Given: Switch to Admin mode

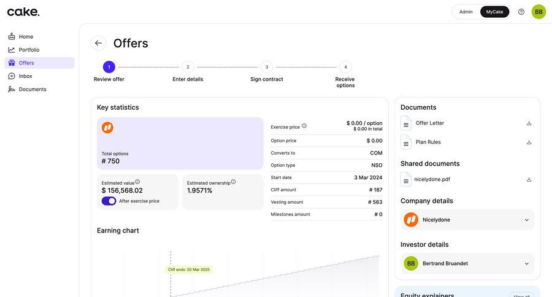Looking at the screenshot, I should 466,12.
